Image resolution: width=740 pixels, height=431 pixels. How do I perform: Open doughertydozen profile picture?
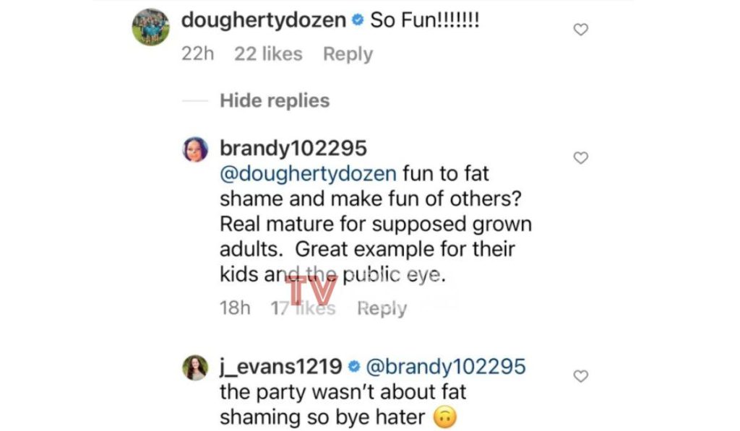150,27
